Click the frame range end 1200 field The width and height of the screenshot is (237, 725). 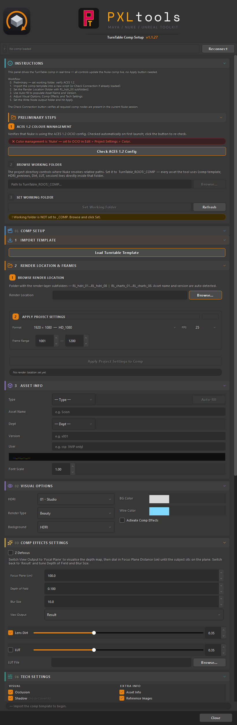click(75, 341)
